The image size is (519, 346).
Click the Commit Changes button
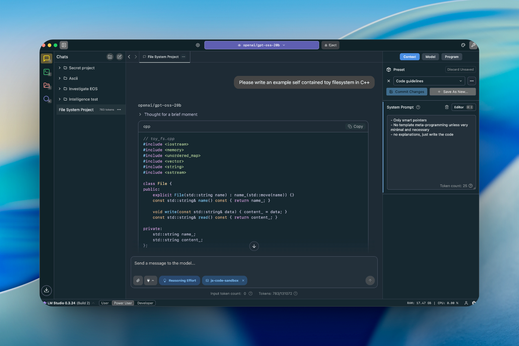tap(407, 92)
